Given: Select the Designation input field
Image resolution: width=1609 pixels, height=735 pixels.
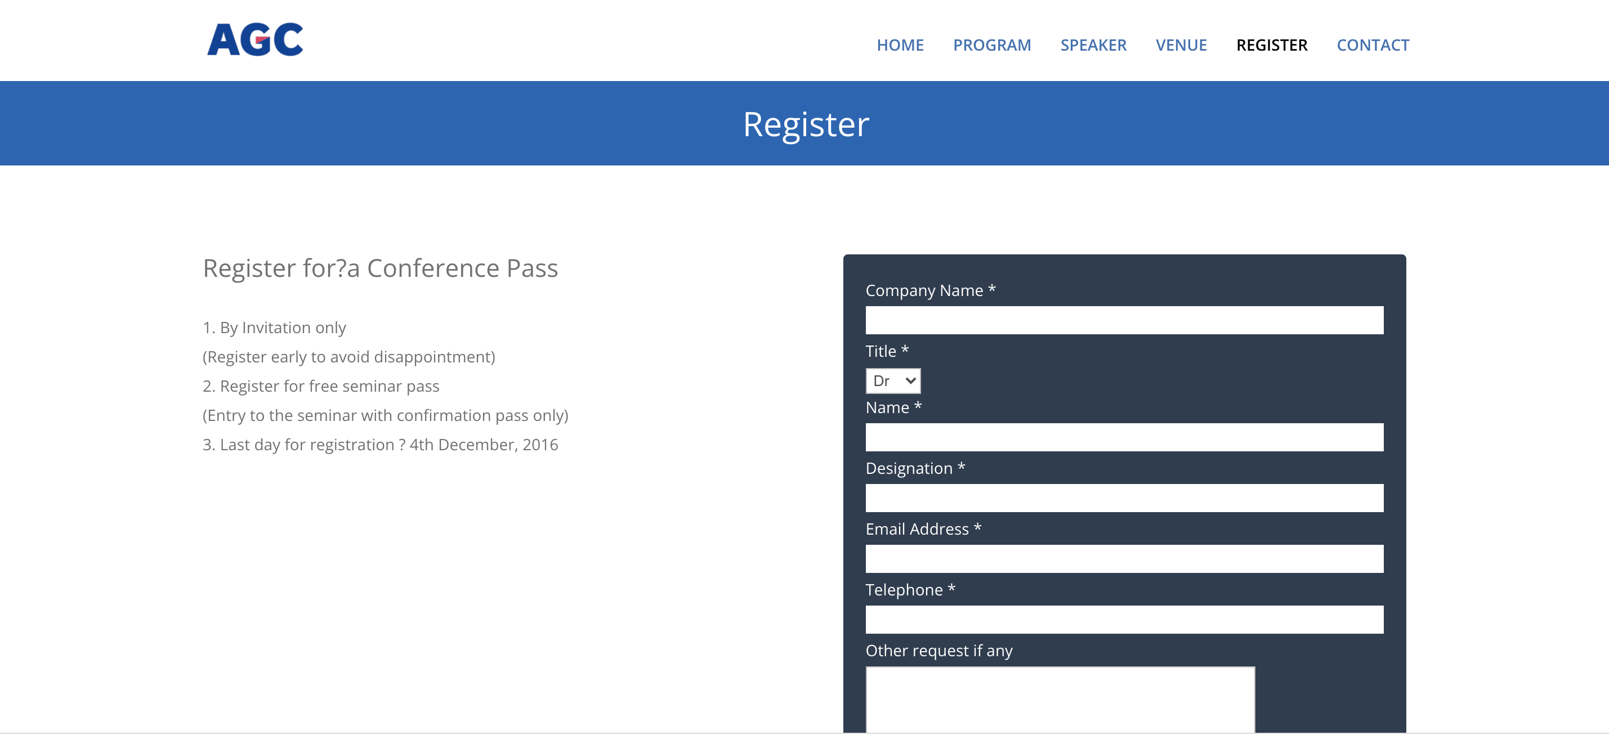Looking at the screenshot, I should tap(1124, 498).
